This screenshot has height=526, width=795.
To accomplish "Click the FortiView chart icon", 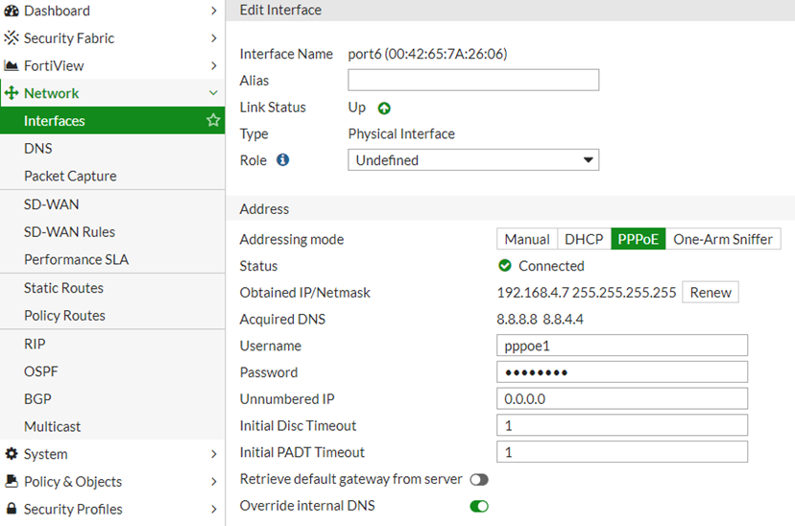I will pyautogui.click(x=12, y=66).
